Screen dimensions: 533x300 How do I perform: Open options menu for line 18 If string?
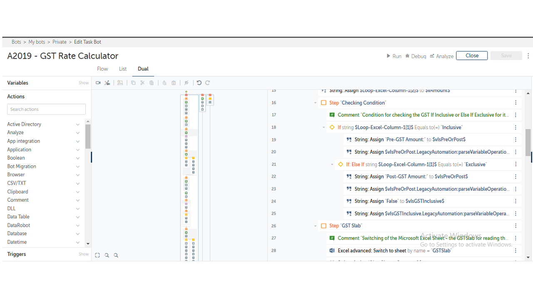(x=516, y=127)
